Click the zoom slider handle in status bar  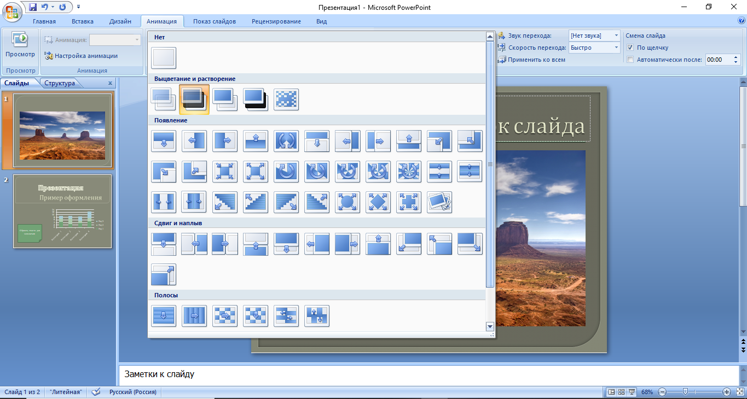point(685,392)
